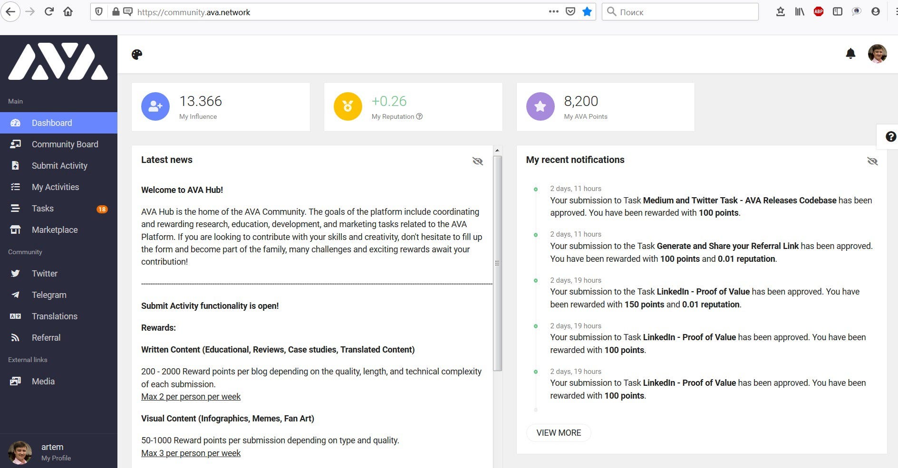
Task: Click the Marketplace storefront icon
Action: click(15, 230)
